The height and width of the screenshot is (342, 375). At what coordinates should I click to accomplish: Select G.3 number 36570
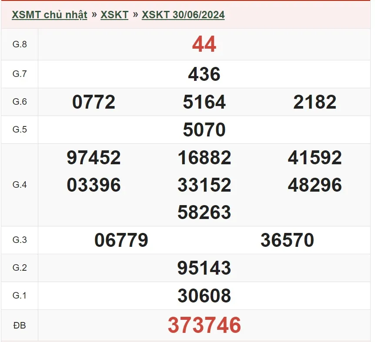287,240
